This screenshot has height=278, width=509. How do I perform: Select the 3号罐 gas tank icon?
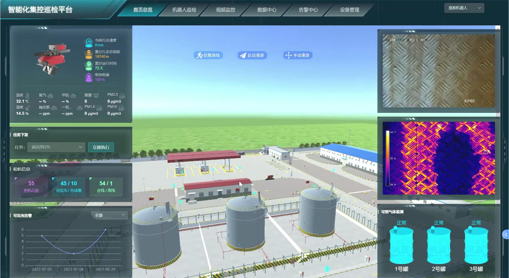(x=476, y=245)
